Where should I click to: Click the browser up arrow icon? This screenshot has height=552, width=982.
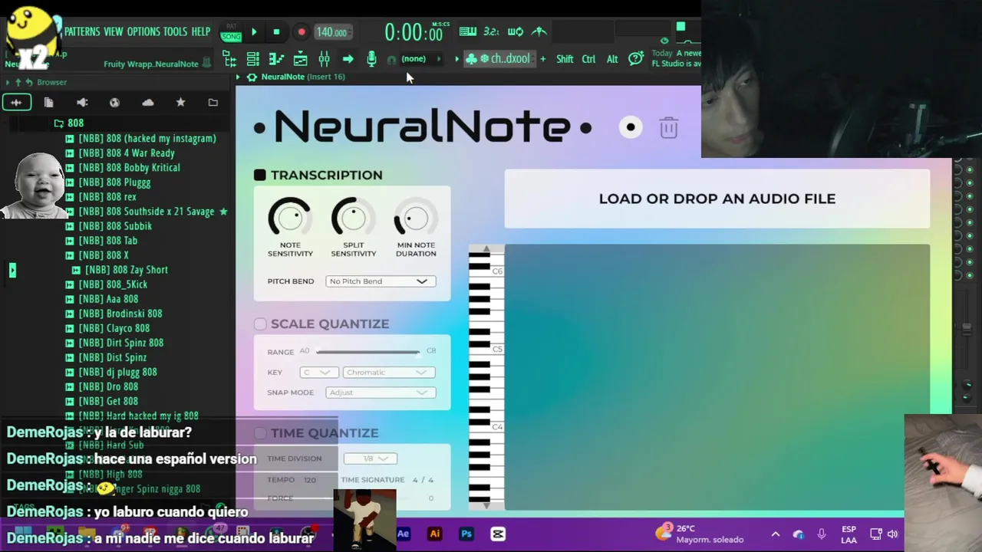point(19,82)
